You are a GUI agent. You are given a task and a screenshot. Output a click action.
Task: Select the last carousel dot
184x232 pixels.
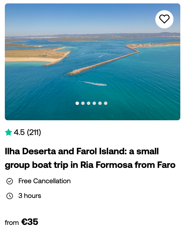(106, 103)
